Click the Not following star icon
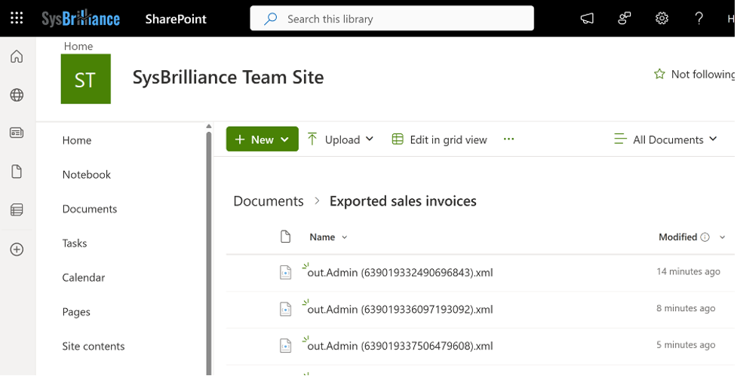 (659, 74)
